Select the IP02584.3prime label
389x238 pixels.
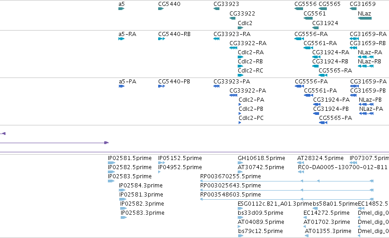point(141,186)
